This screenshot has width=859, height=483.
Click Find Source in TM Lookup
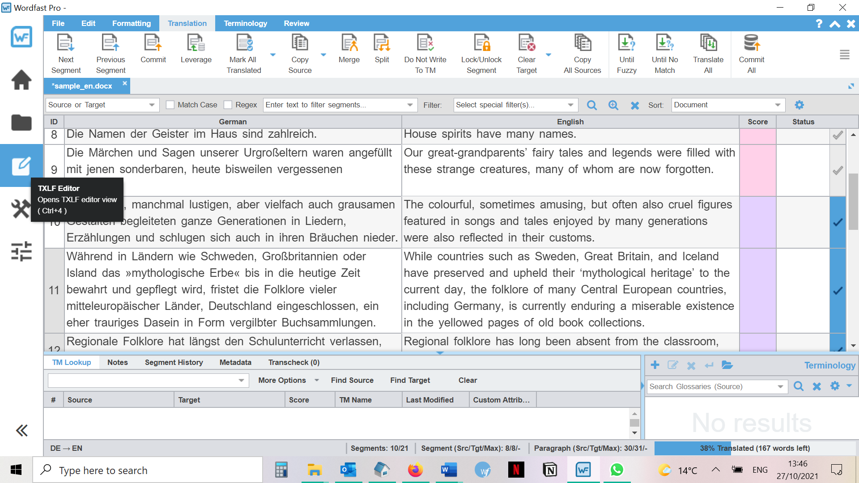pos(352,380)
